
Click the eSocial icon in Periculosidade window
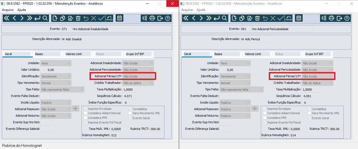point(288,18)
